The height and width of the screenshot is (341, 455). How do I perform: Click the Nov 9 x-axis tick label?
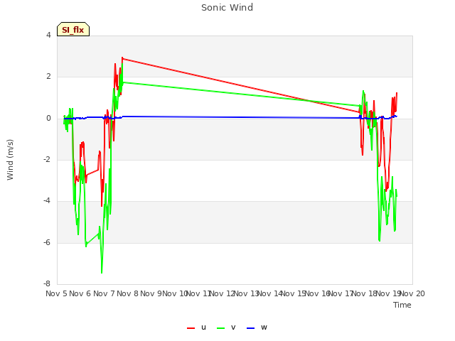pyautogui.click(x=151, y=293)
